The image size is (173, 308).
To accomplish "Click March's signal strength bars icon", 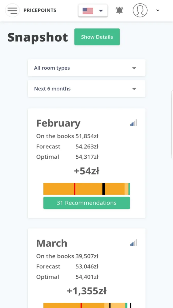I will tap(134, 243).
